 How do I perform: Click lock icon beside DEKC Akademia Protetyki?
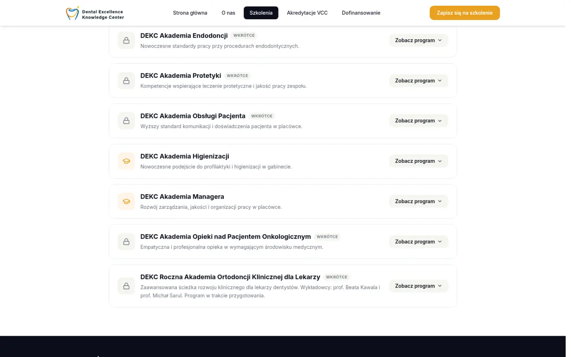tap(127, 81)
